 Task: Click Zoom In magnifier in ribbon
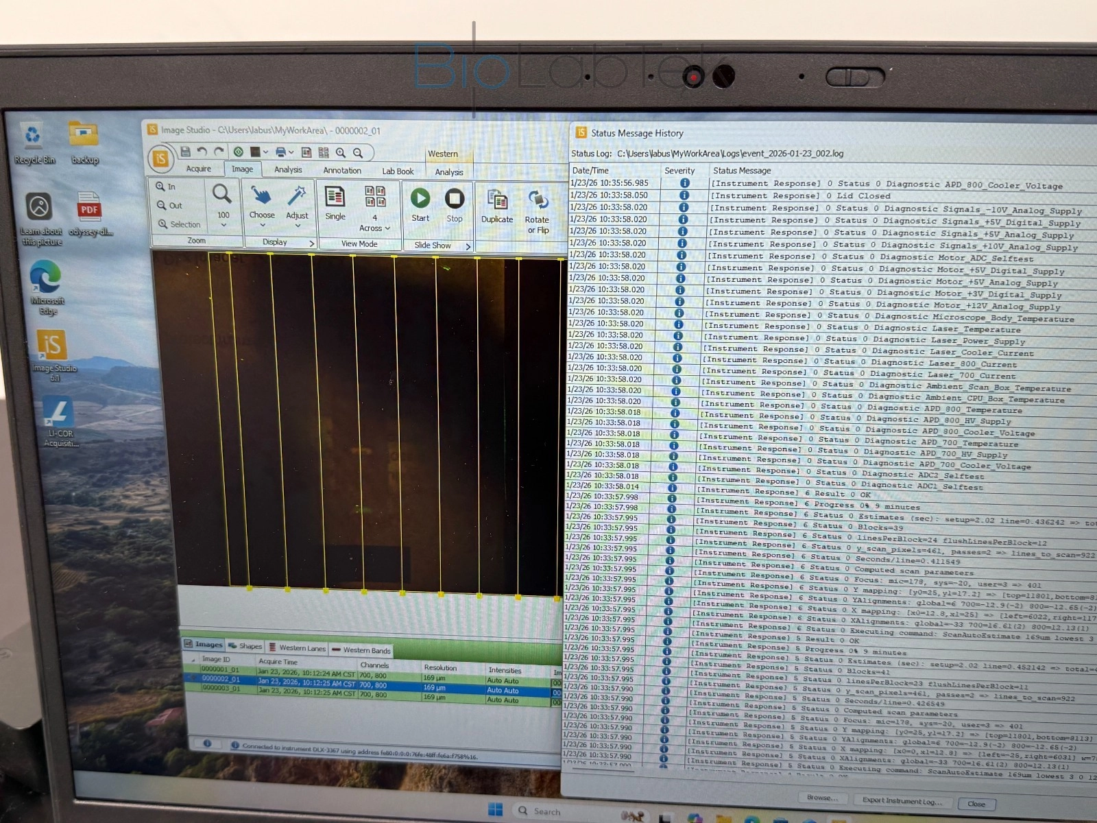166,187
